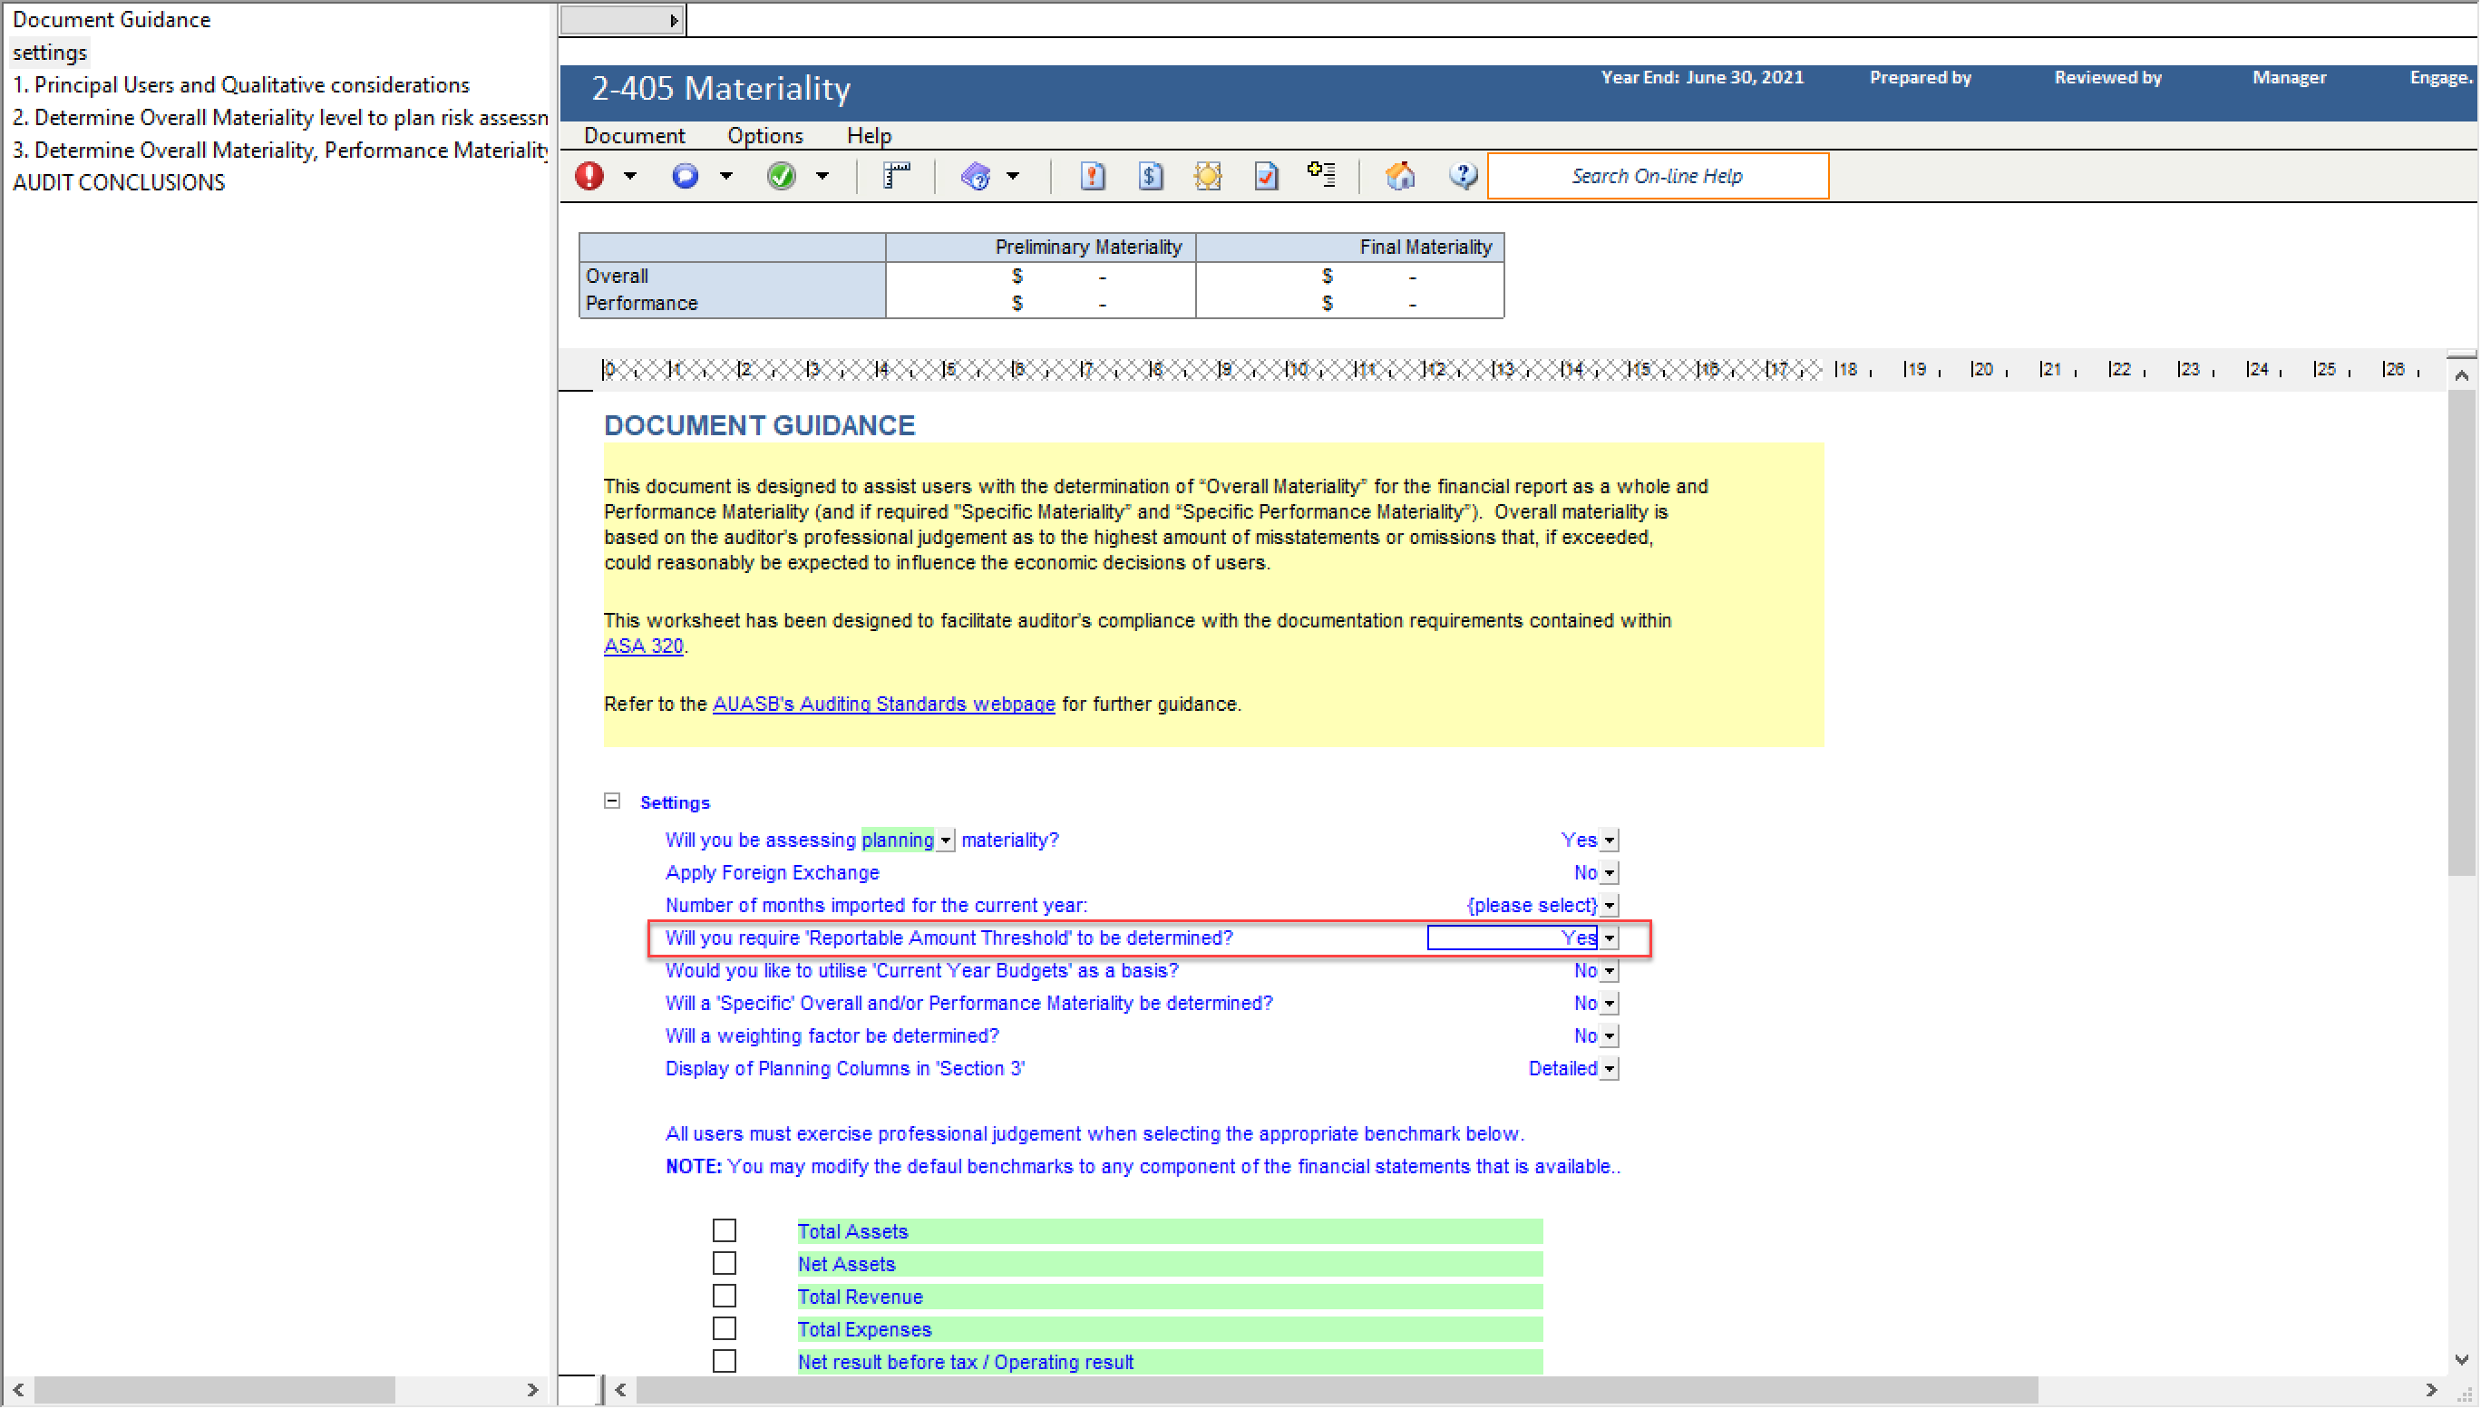Tick the Total Expenses checkbox
The width and height of the screenshot is (2481, 1409).
[724, 1329]
